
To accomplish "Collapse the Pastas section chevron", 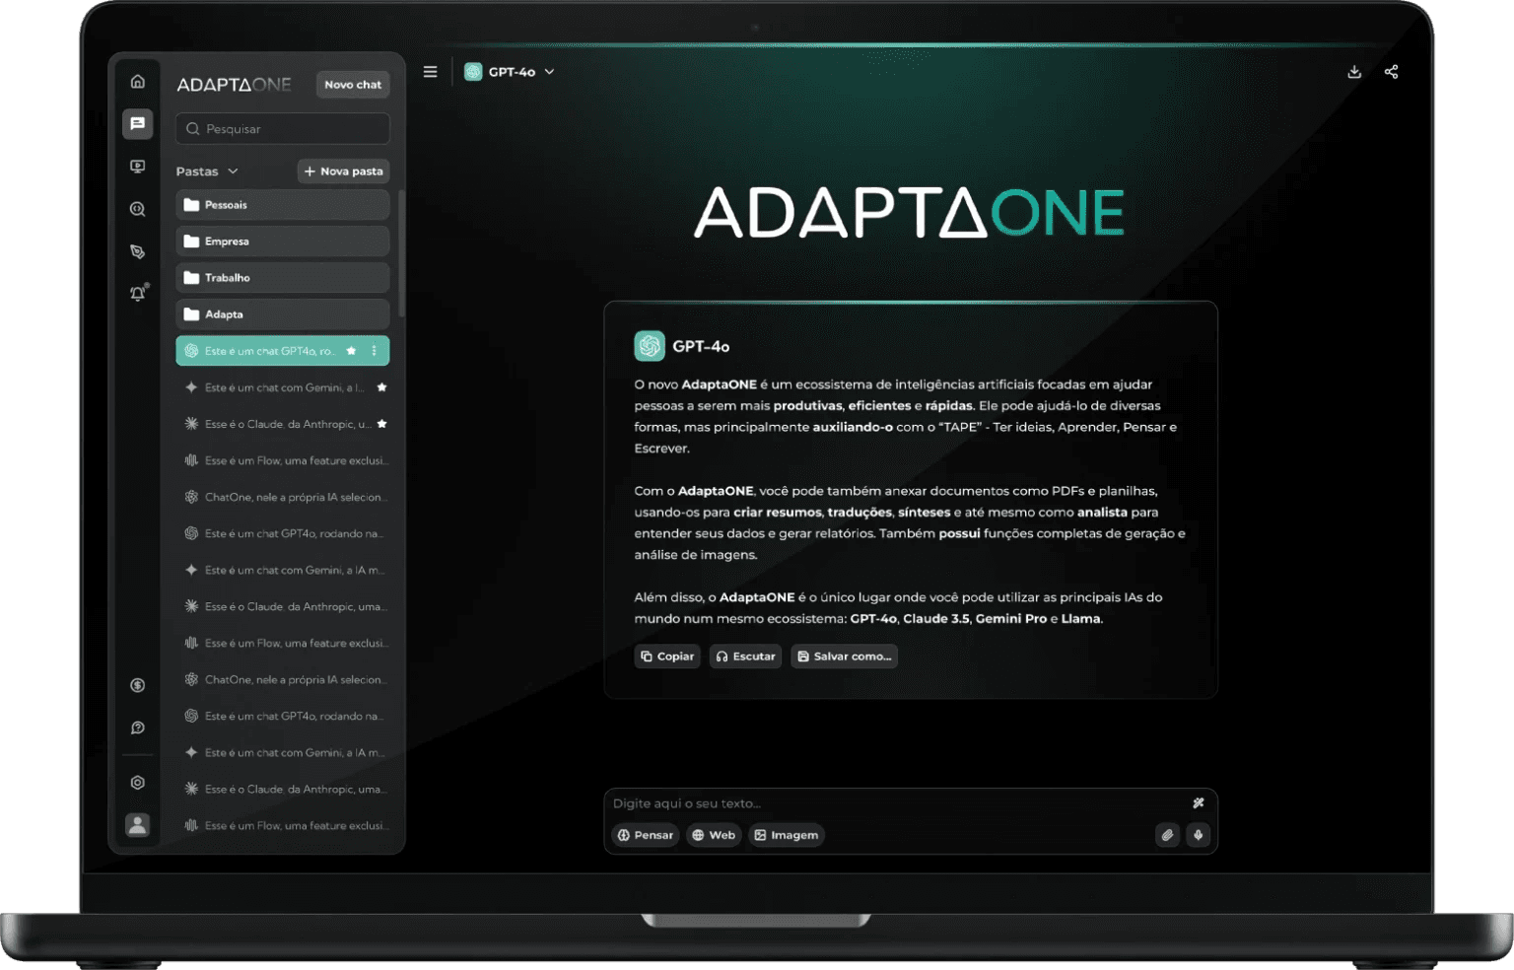I will click(235, 171).
